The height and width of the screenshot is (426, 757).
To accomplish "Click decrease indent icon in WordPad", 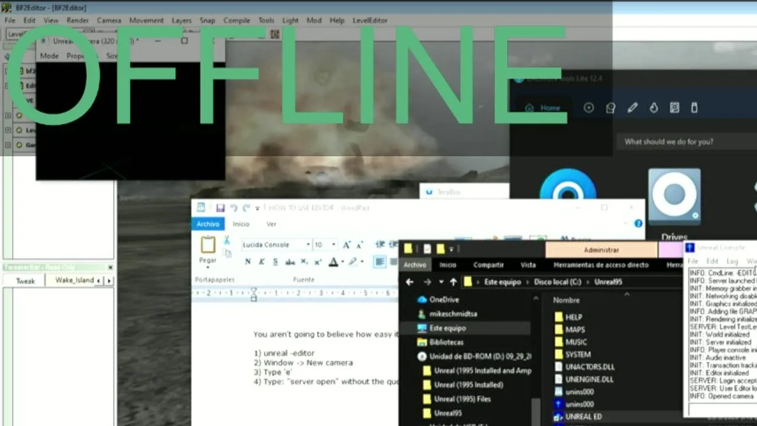I will click(380, 244).
